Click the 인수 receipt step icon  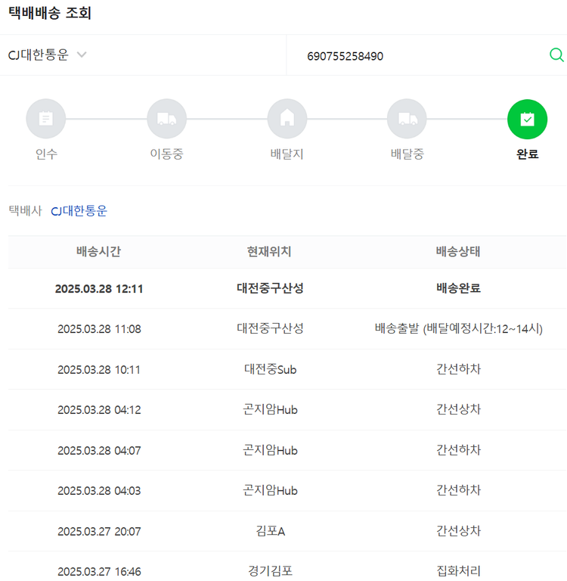tap(46, 119)
